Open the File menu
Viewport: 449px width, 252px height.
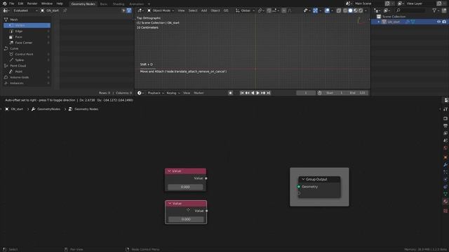11,3
